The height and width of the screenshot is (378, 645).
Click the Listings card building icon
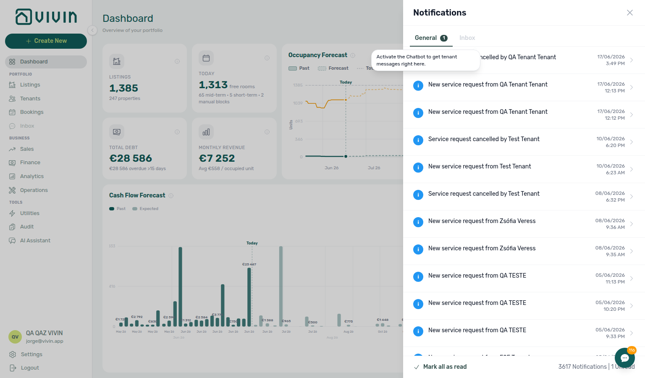(117, 61)
